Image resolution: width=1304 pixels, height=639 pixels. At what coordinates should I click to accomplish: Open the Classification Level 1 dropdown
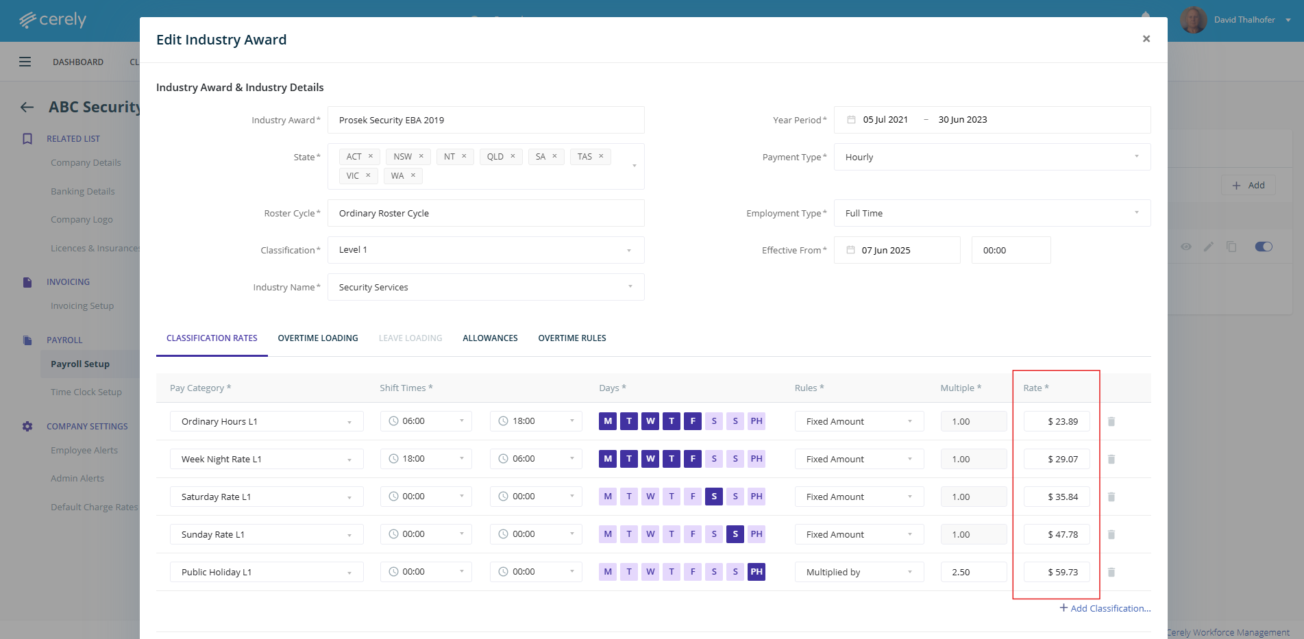(x=485, y=250)
